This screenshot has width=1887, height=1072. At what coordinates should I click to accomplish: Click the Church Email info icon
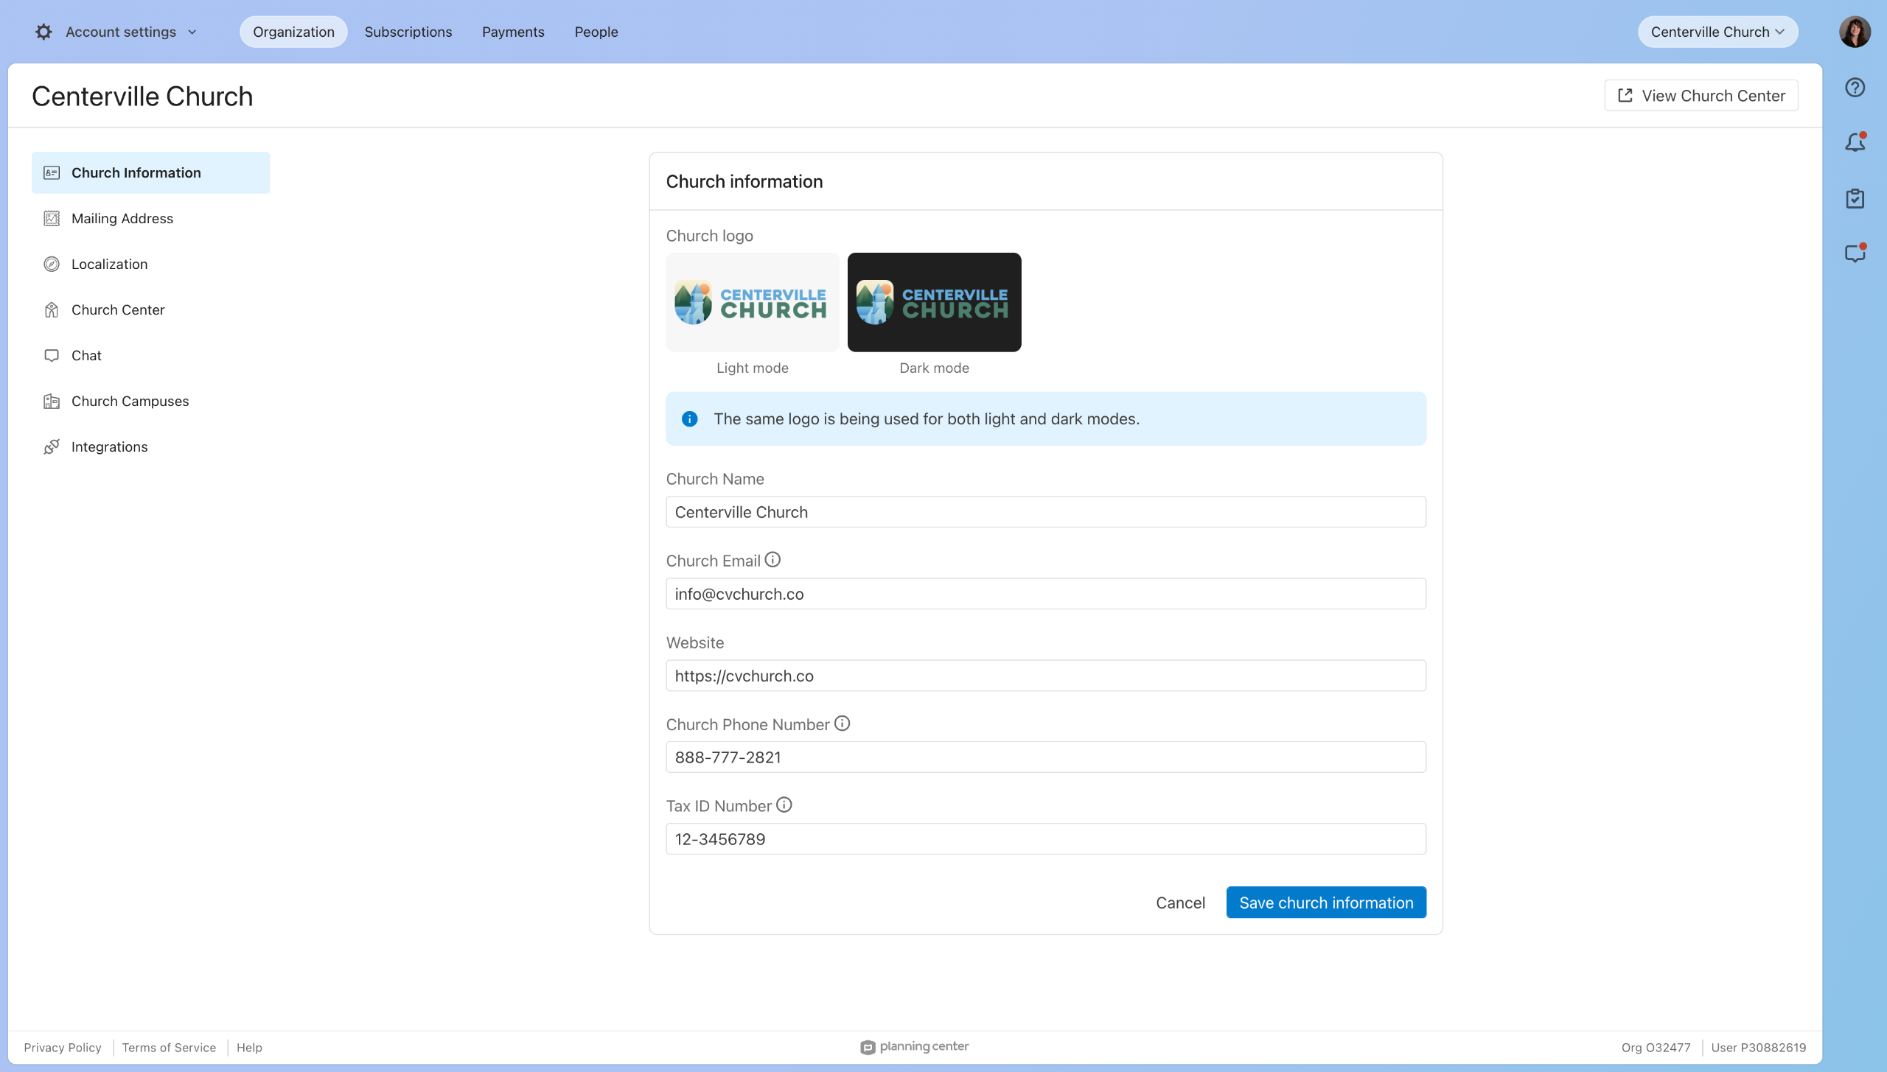[772, 560]
